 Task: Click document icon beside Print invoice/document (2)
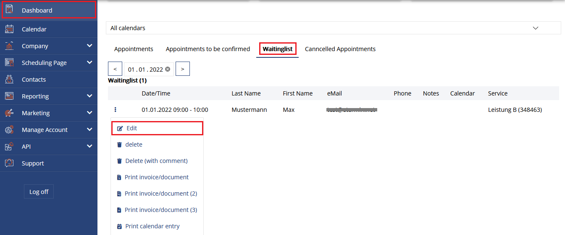tap(119, 194)
